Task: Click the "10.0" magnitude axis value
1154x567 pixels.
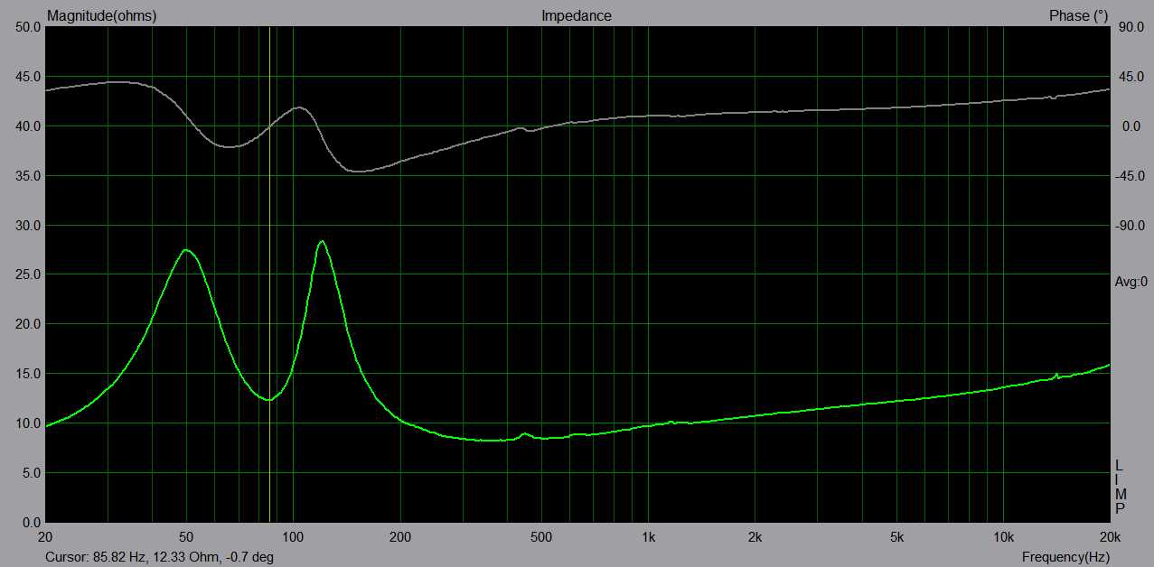Action: [29, 423]
